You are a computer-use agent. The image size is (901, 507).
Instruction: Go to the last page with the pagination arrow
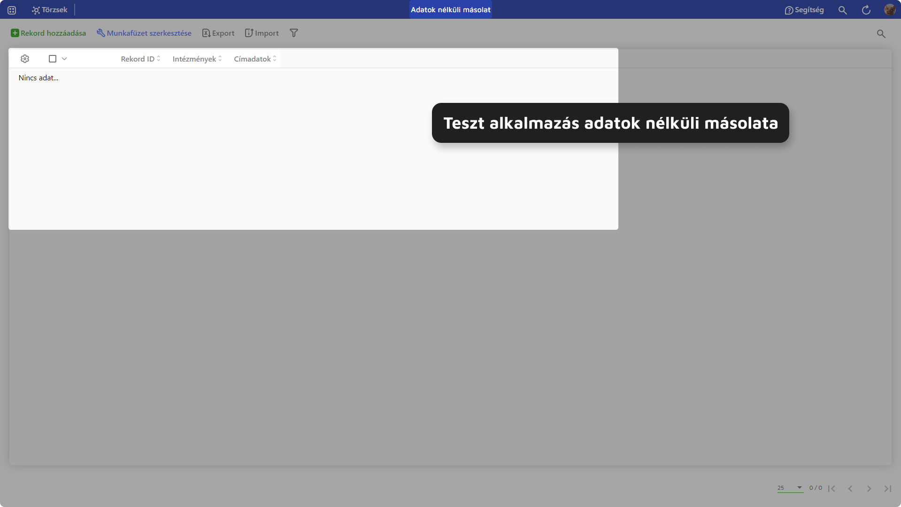click(886, 488)
